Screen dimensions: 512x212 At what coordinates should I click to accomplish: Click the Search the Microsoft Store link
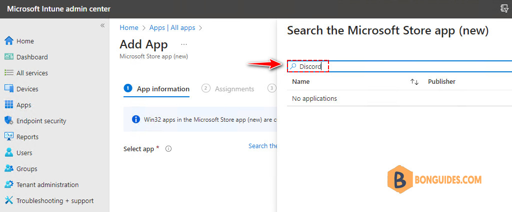[263, 146]
